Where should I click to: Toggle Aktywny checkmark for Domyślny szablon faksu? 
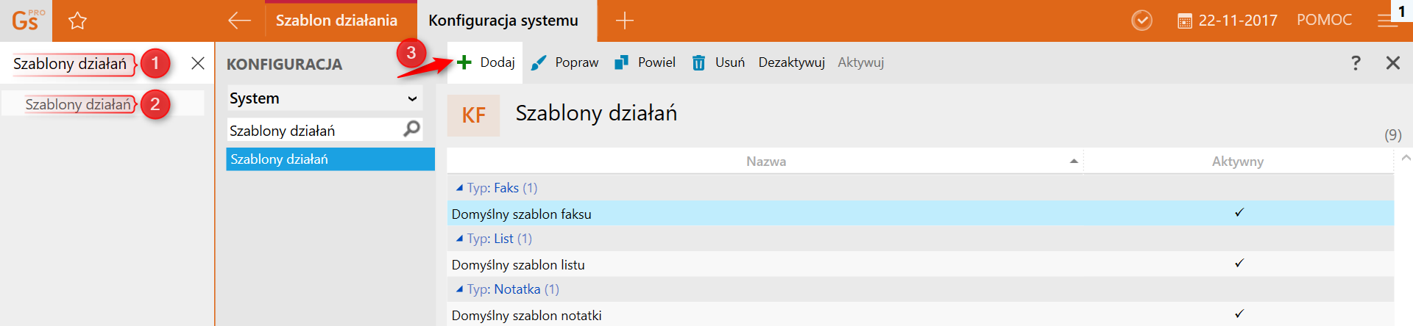point(1239,213)
